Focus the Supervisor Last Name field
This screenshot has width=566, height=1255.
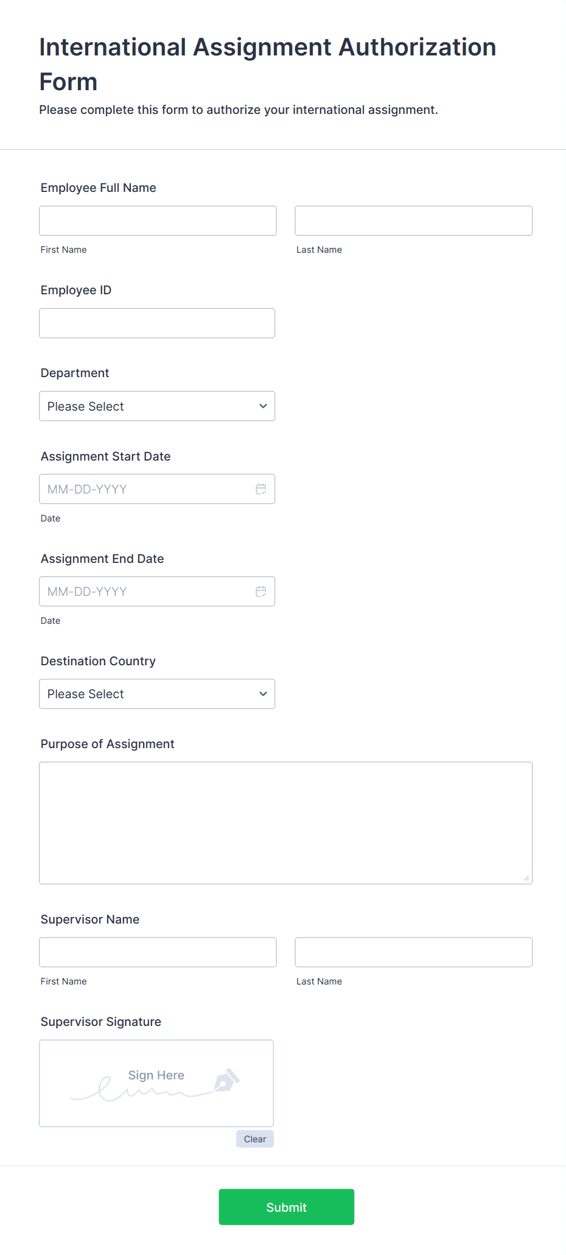pyautogui.click(x=414, y=952)
